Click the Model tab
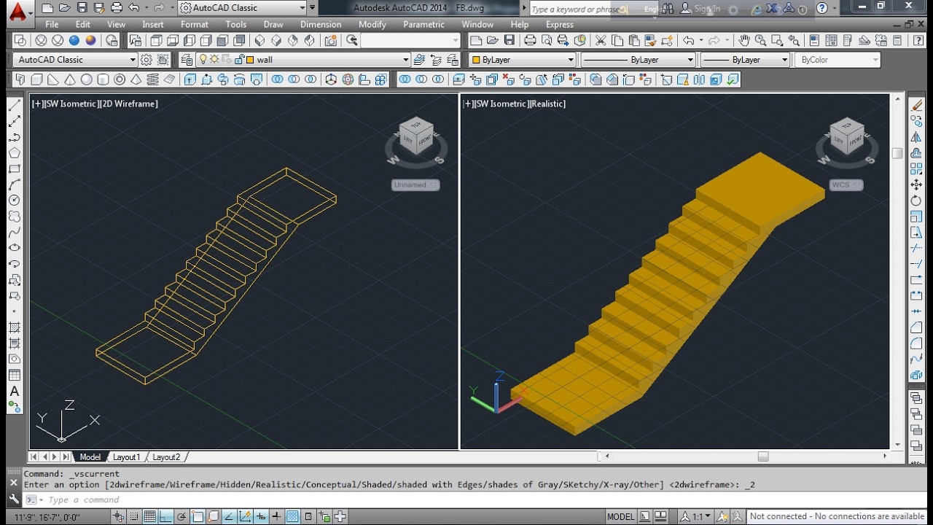933x525 pixels. pyautogui.click(x=90, y=457)
